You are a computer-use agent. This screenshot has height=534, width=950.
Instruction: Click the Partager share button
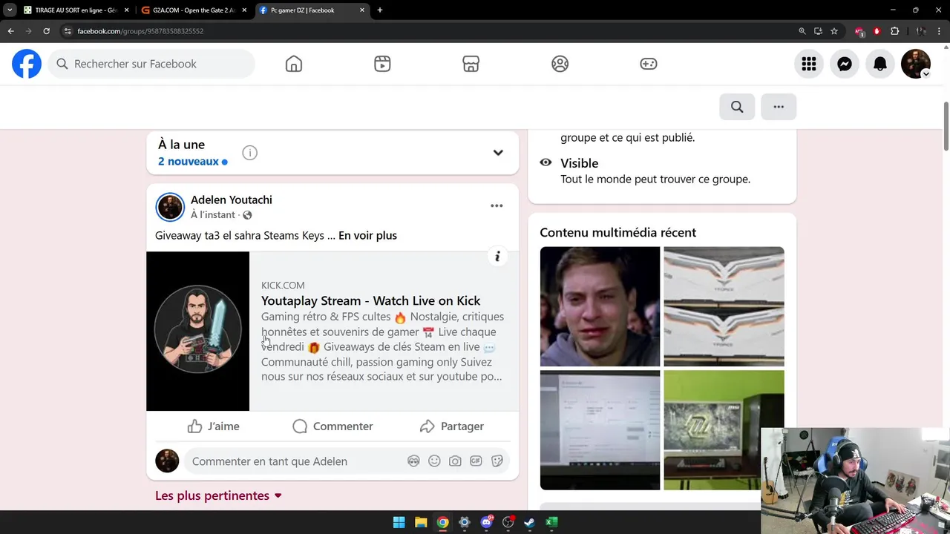click(451, 426)
